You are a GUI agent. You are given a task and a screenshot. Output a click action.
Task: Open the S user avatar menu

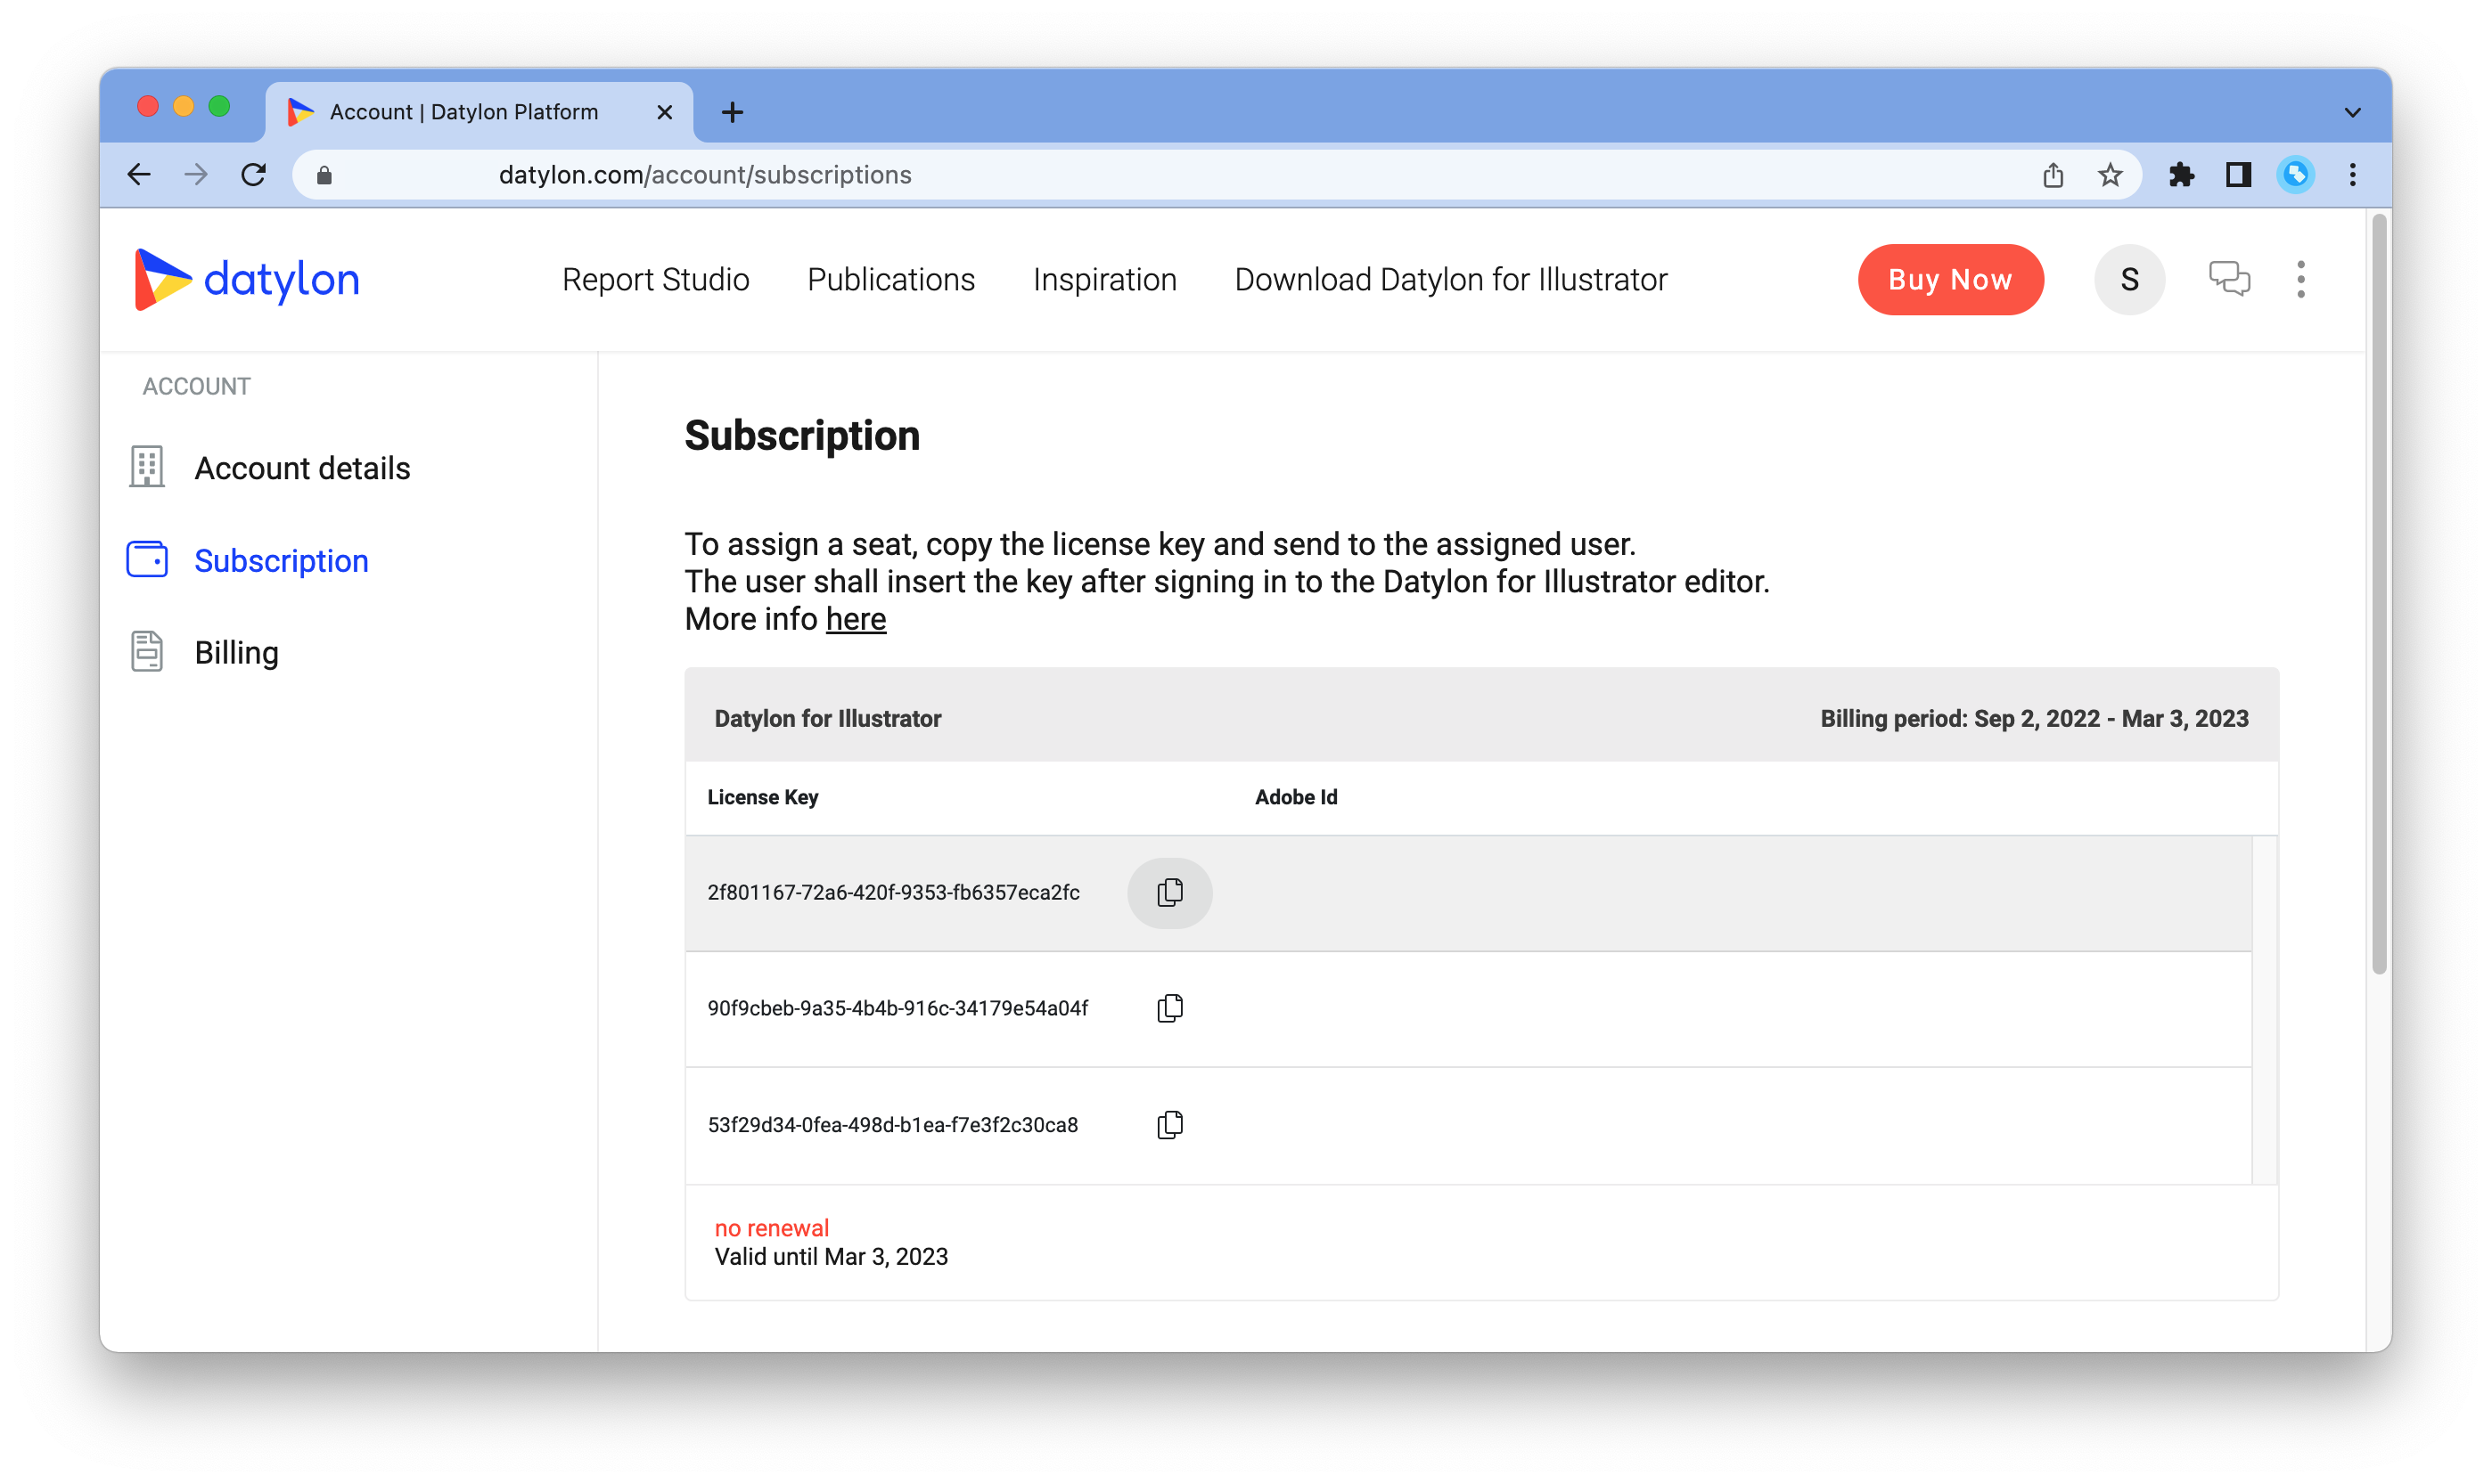point(2129,279)
